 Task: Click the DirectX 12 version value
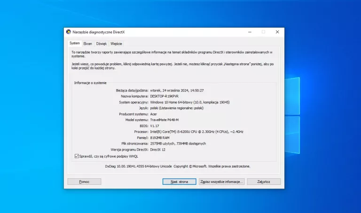click(157, 150)
